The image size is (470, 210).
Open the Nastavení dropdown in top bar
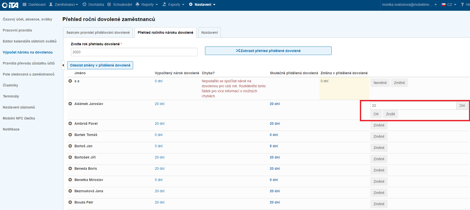click(202, 4)
